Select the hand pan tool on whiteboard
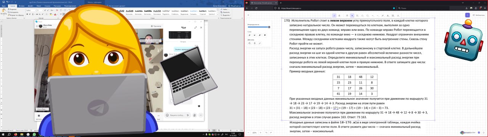 click(x=347, y=15)
